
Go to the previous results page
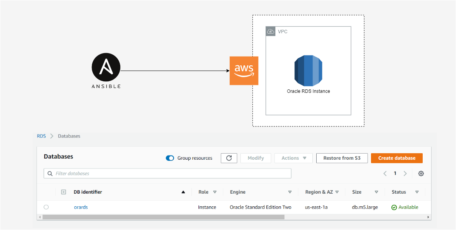[385, 173]
